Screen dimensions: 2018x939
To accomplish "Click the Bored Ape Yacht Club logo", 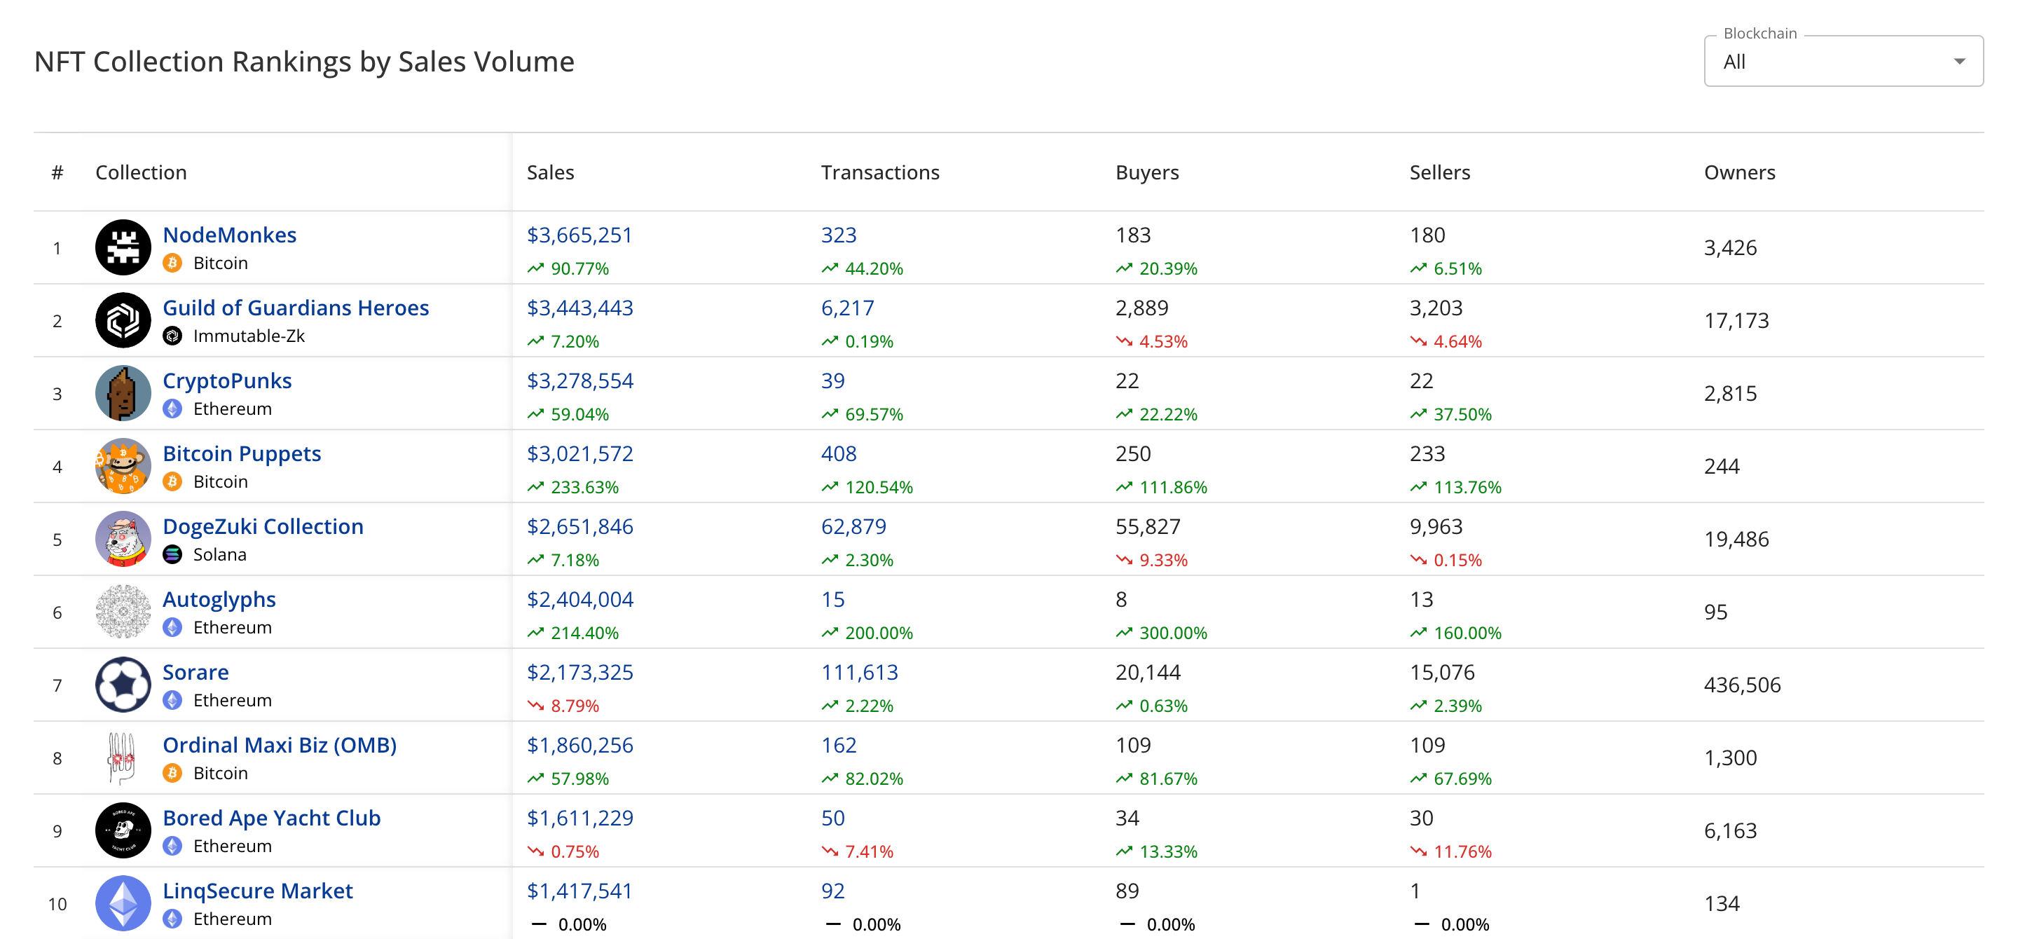I will (123, 830).
